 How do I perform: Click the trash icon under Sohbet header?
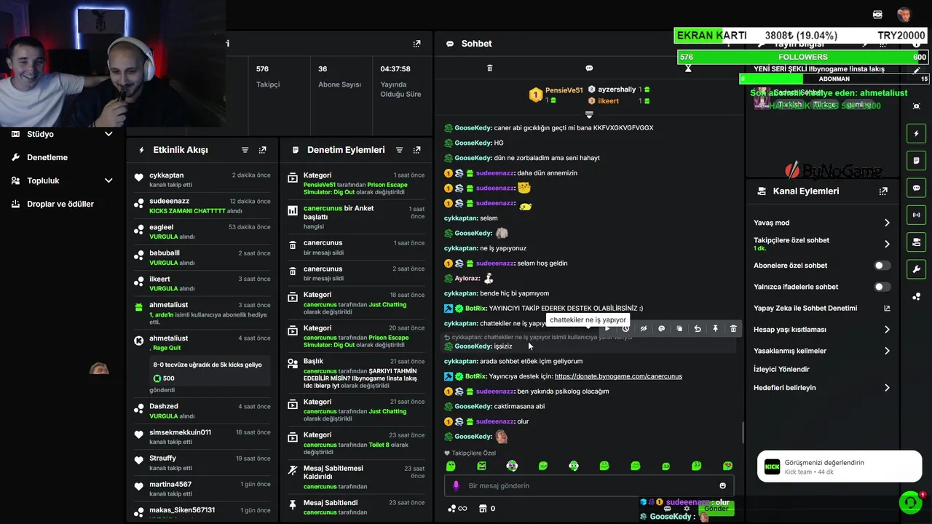(x=489, y=68)
